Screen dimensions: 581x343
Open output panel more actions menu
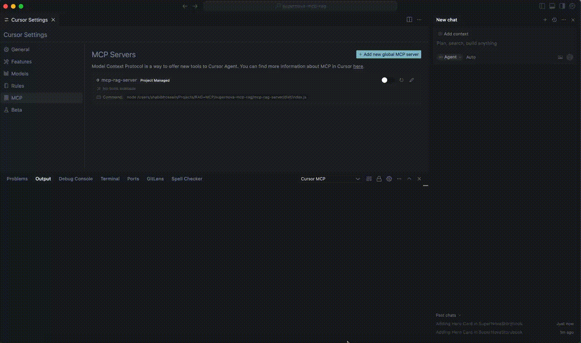(399, 179)
